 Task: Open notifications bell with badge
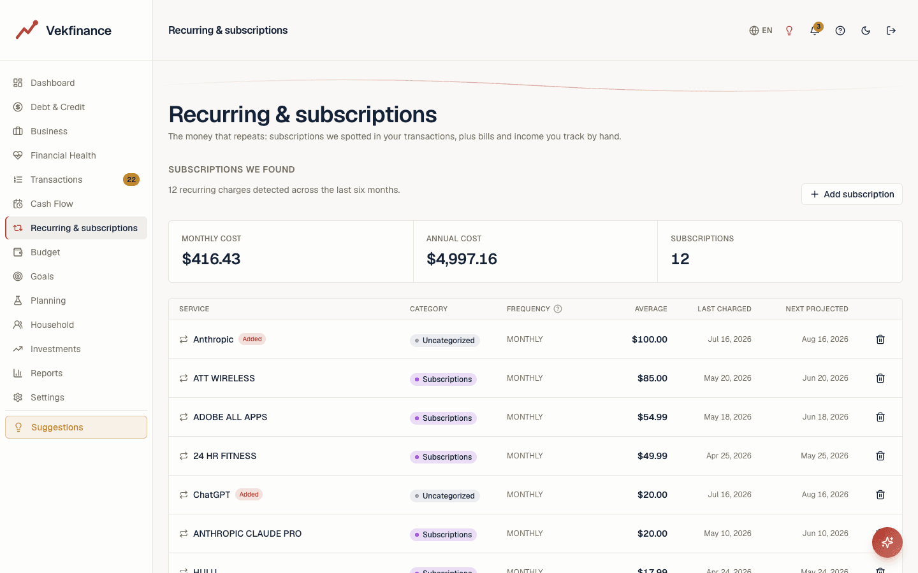point(815,30)
